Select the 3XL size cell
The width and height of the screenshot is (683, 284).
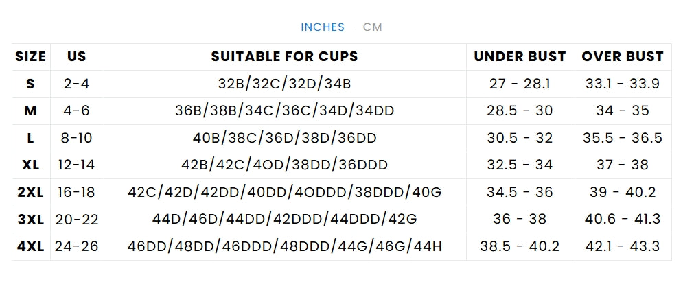pyautogui.click(x=30, y=220)
